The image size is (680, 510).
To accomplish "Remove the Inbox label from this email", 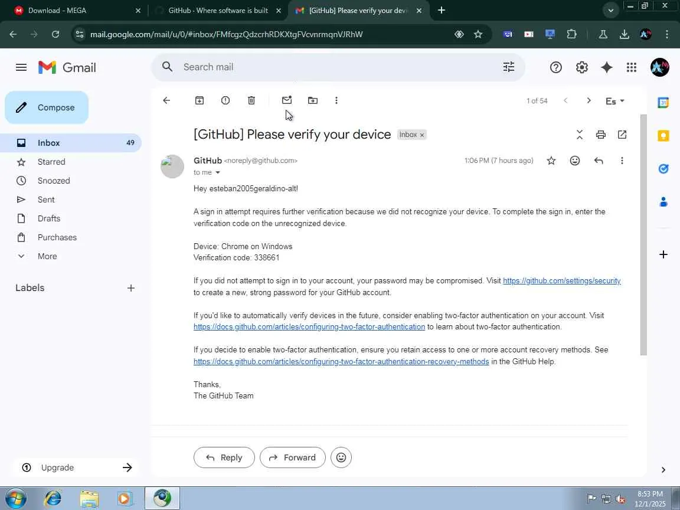I will pos(421,135).
